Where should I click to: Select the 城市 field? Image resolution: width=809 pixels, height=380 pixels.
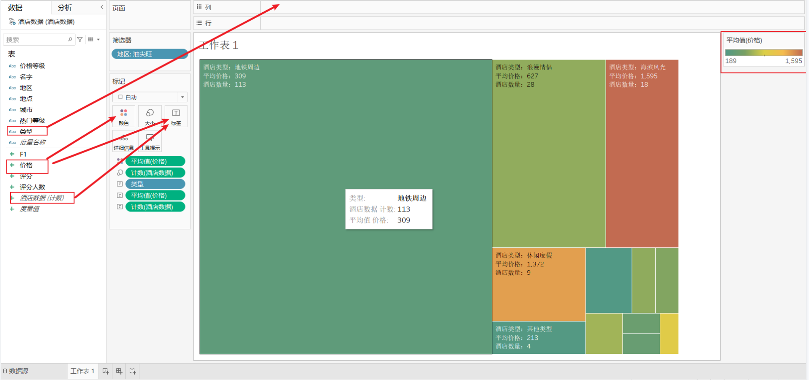(26, 110)
